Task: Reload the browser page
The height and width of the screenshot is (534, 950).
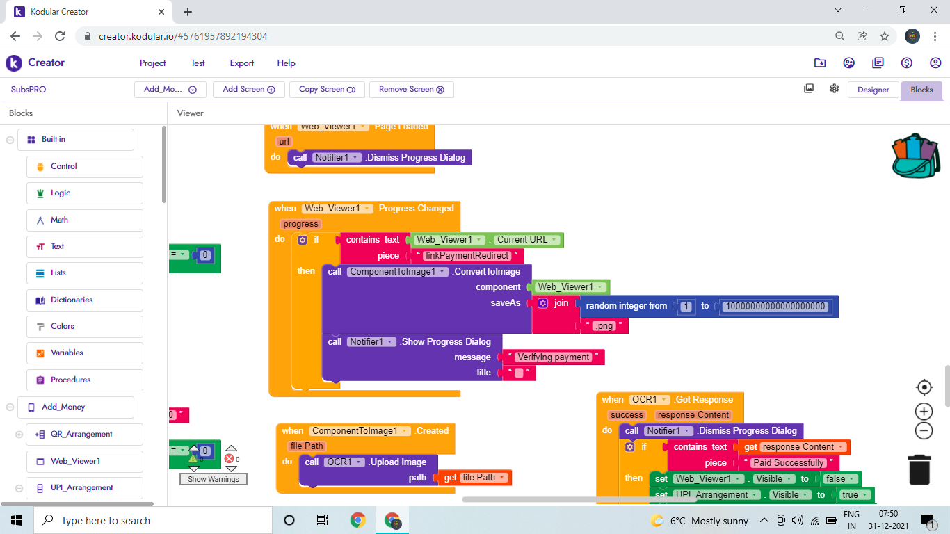Action: [60, 36]
